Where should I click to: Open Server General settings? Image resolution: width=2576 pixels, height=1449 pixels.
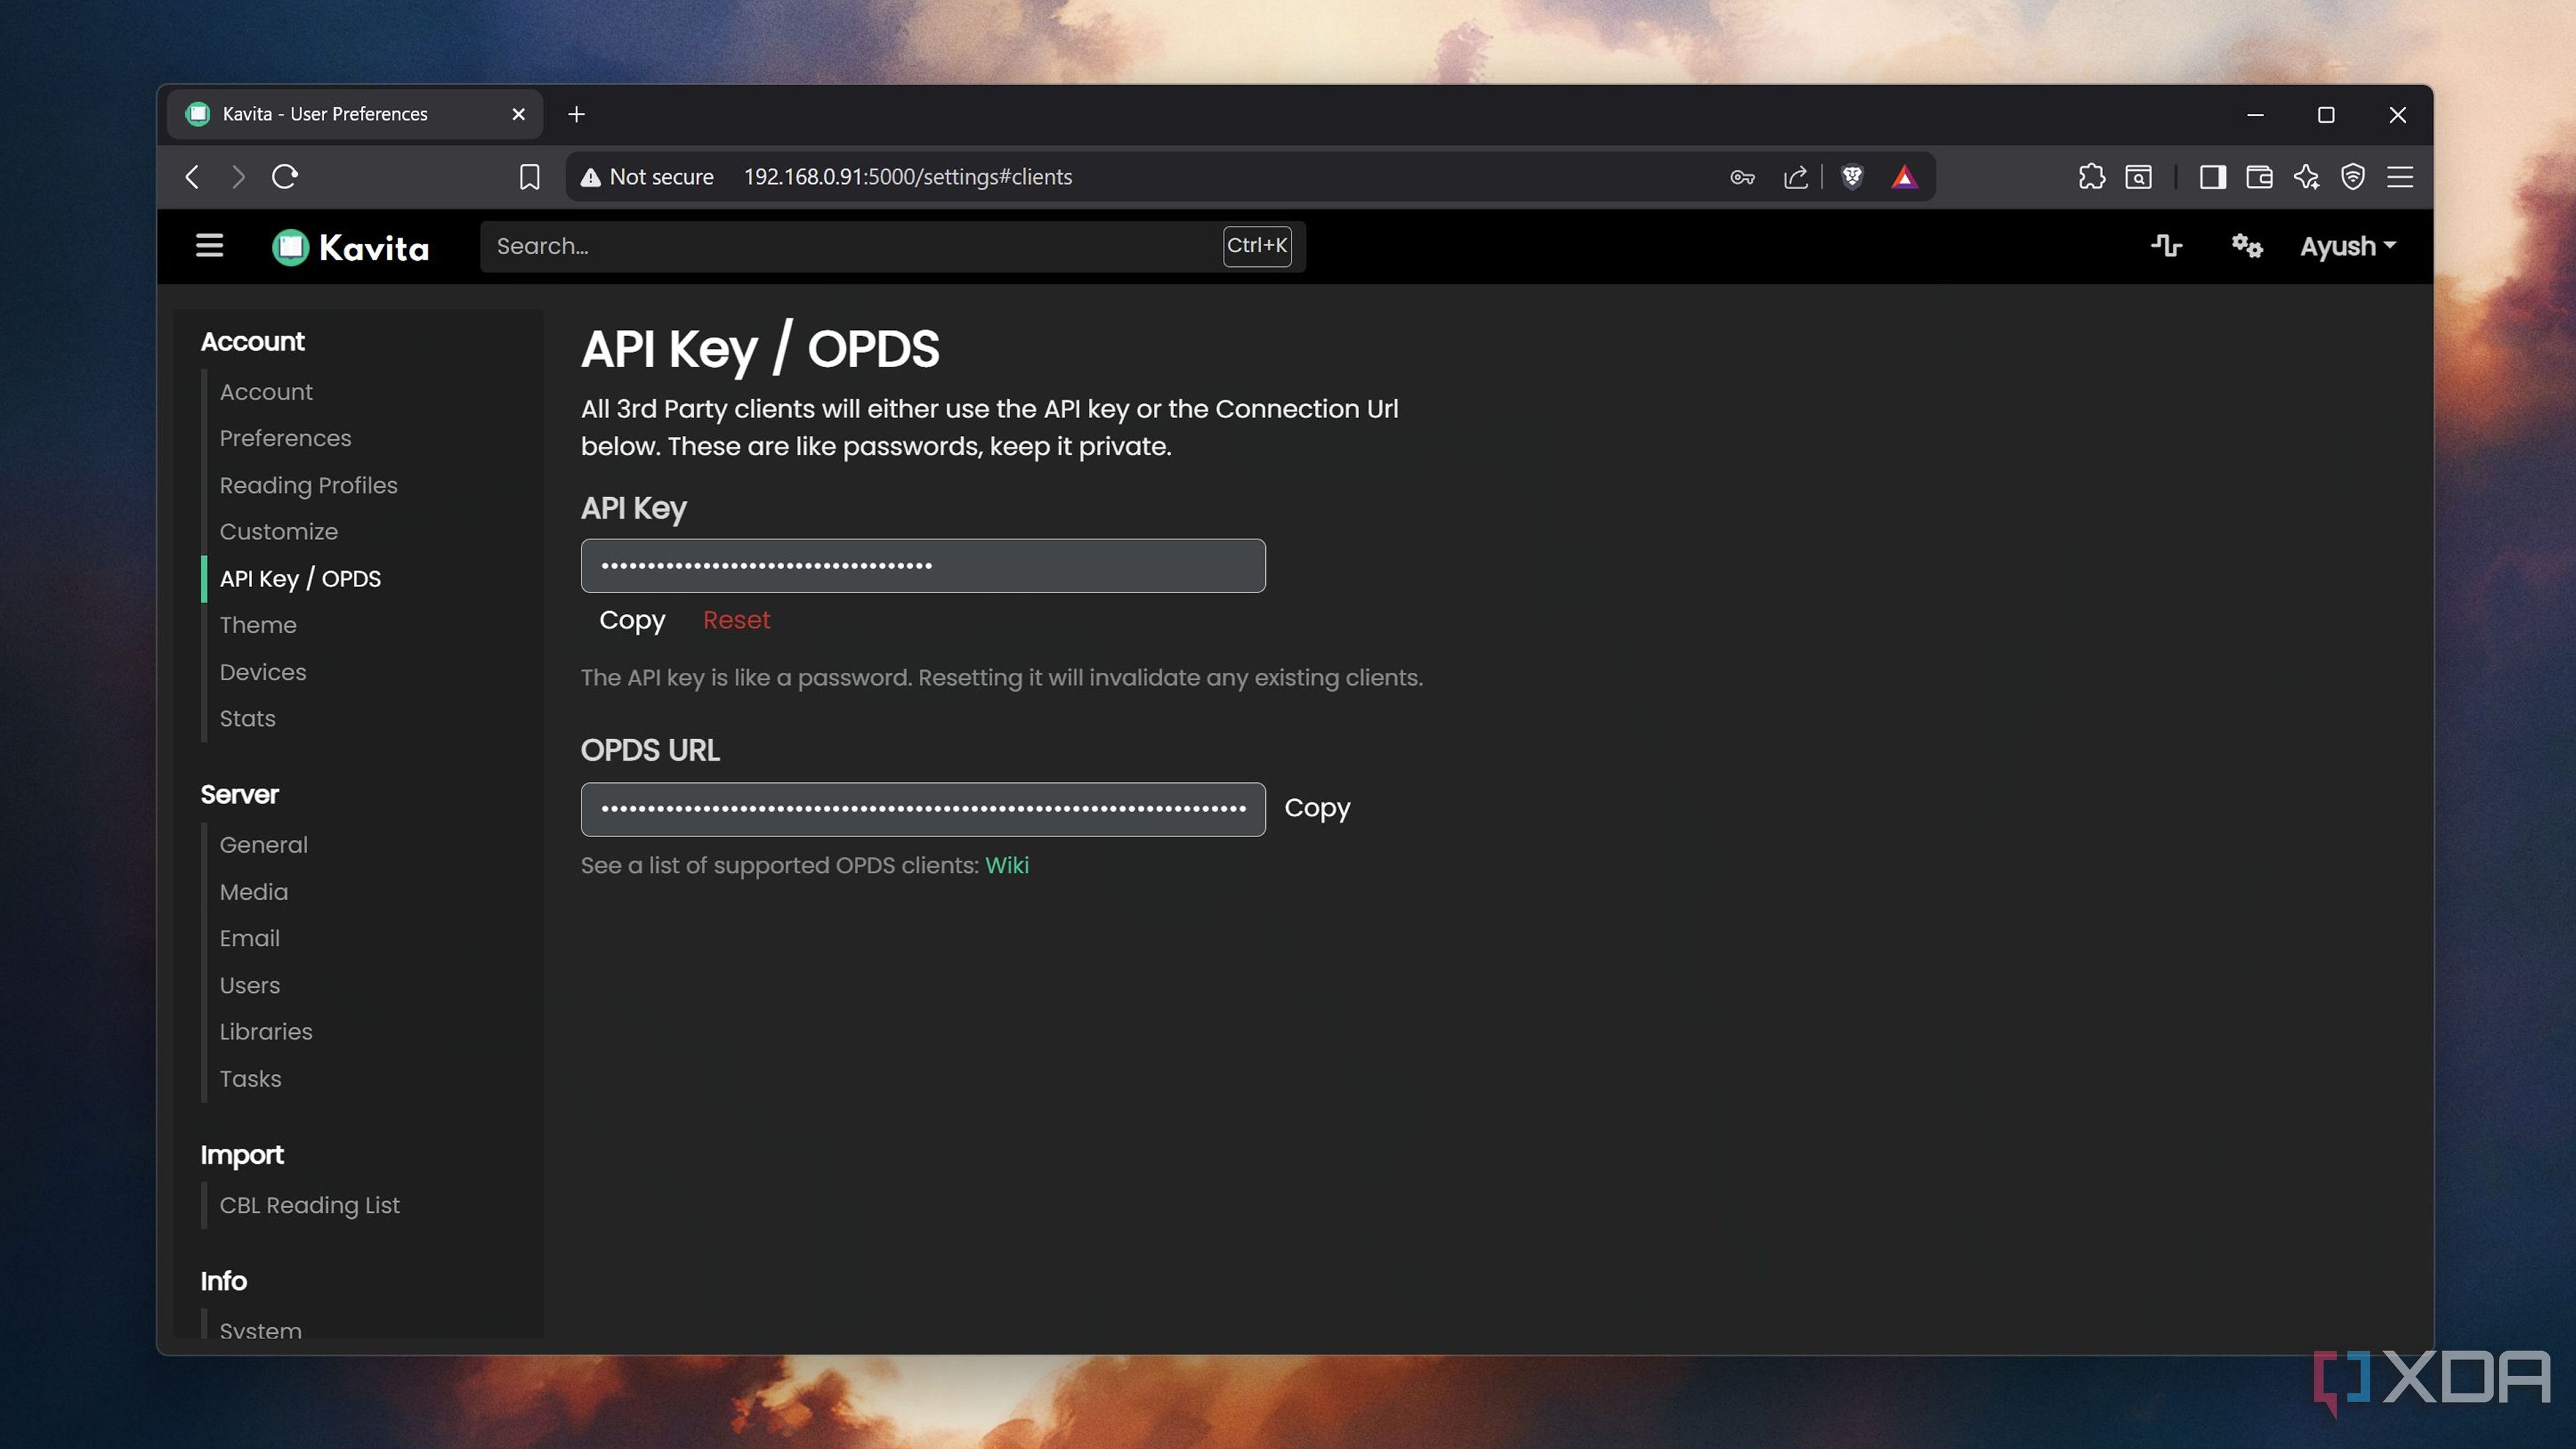coord(263,845)
